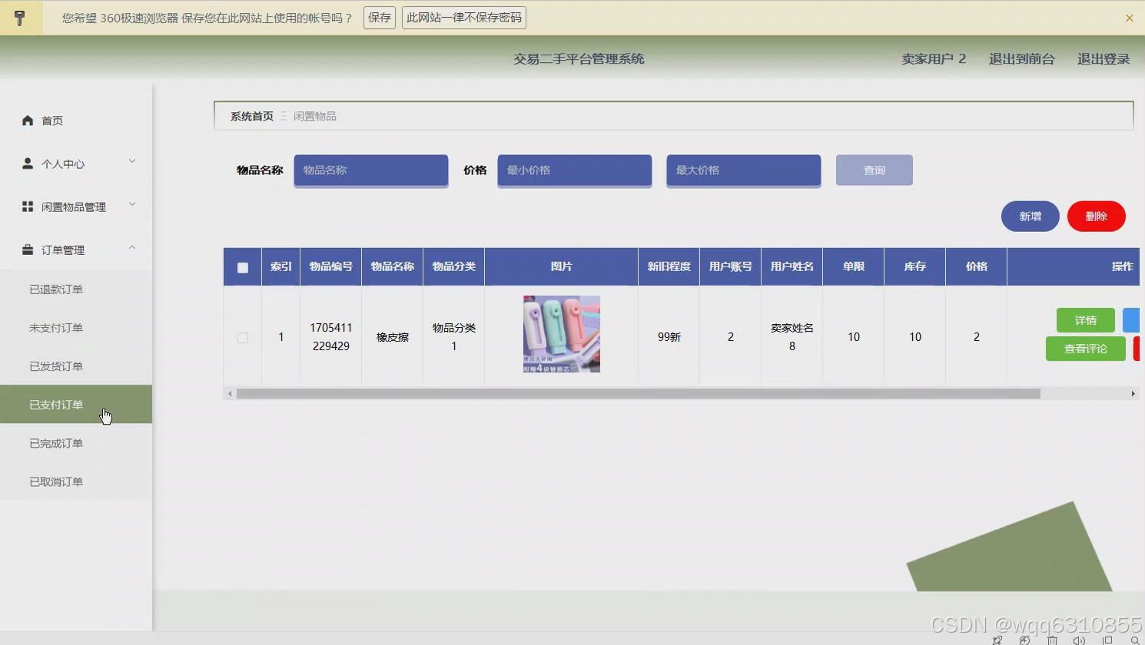Screen dimensions: 1145x645
Task: Click the speaker icon in the browser status bar
Action: [1079, 640]
